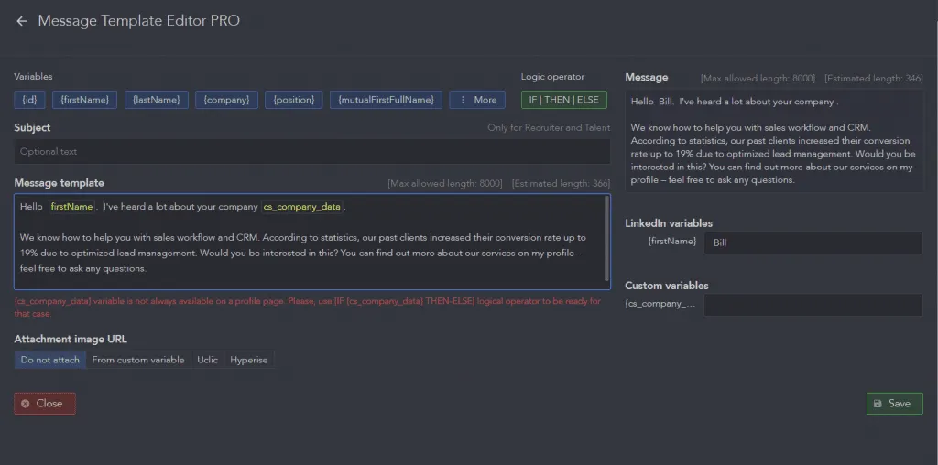938x465 pixels.
Task: Click the template 'Estimated length: 366' label
Action: click(561, 183)
